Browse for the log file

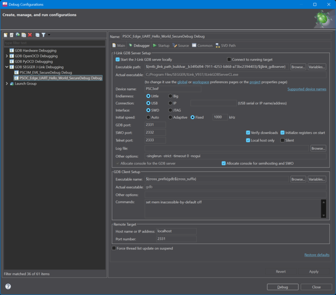tap(318, 148)
